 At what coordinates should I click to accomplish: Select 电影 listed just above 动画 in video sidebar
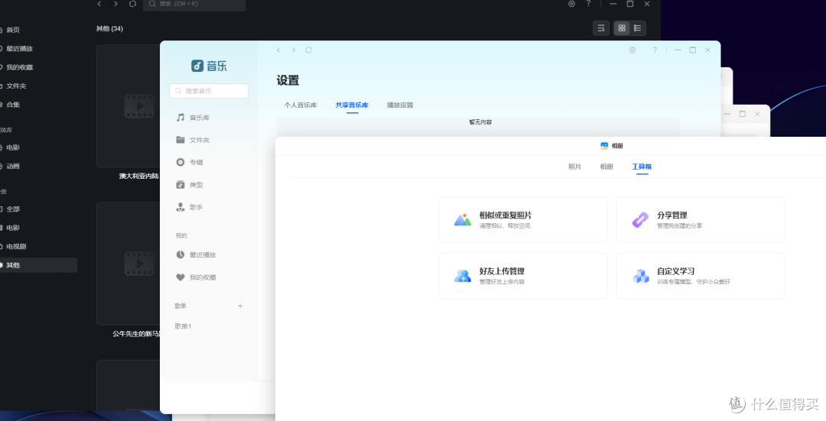[13, 148]
